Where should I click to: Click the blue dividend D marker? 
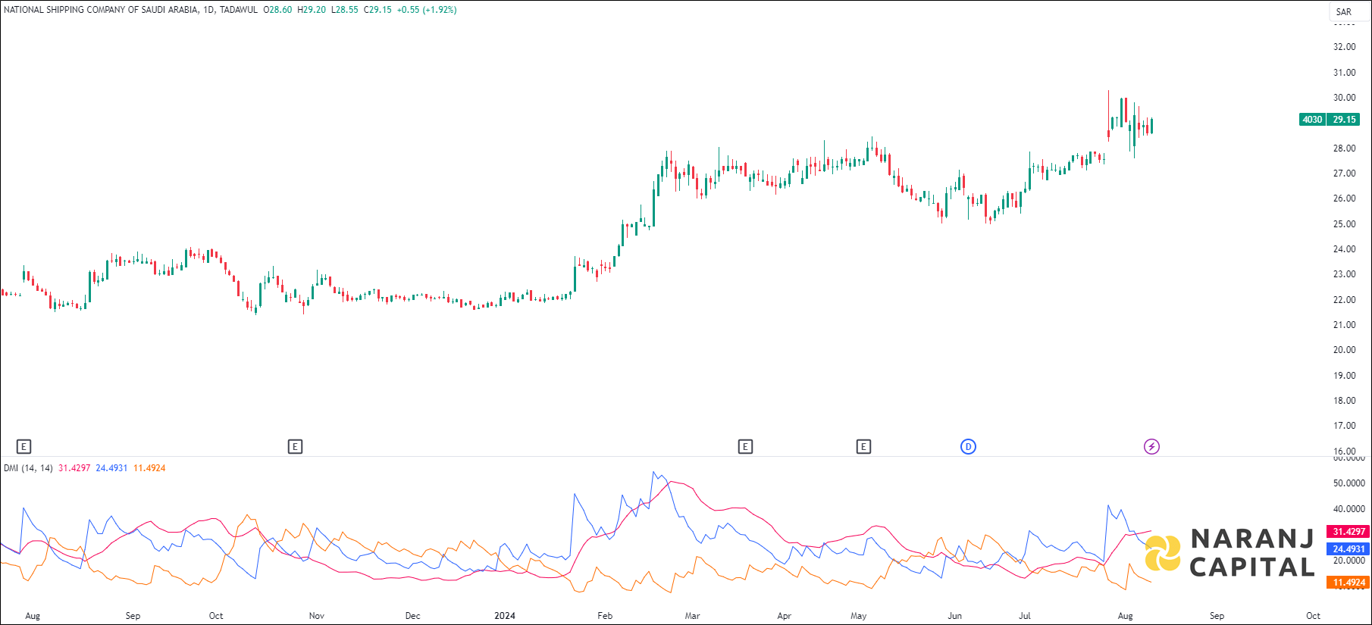pyautogui.click(x=968, y=446)
